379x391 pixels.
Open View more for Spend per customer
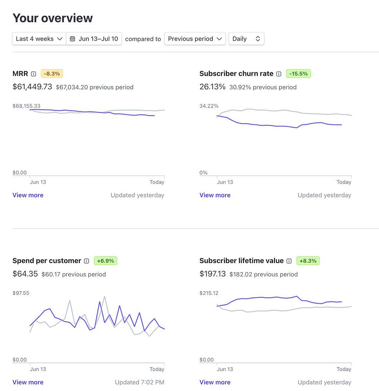28,382
